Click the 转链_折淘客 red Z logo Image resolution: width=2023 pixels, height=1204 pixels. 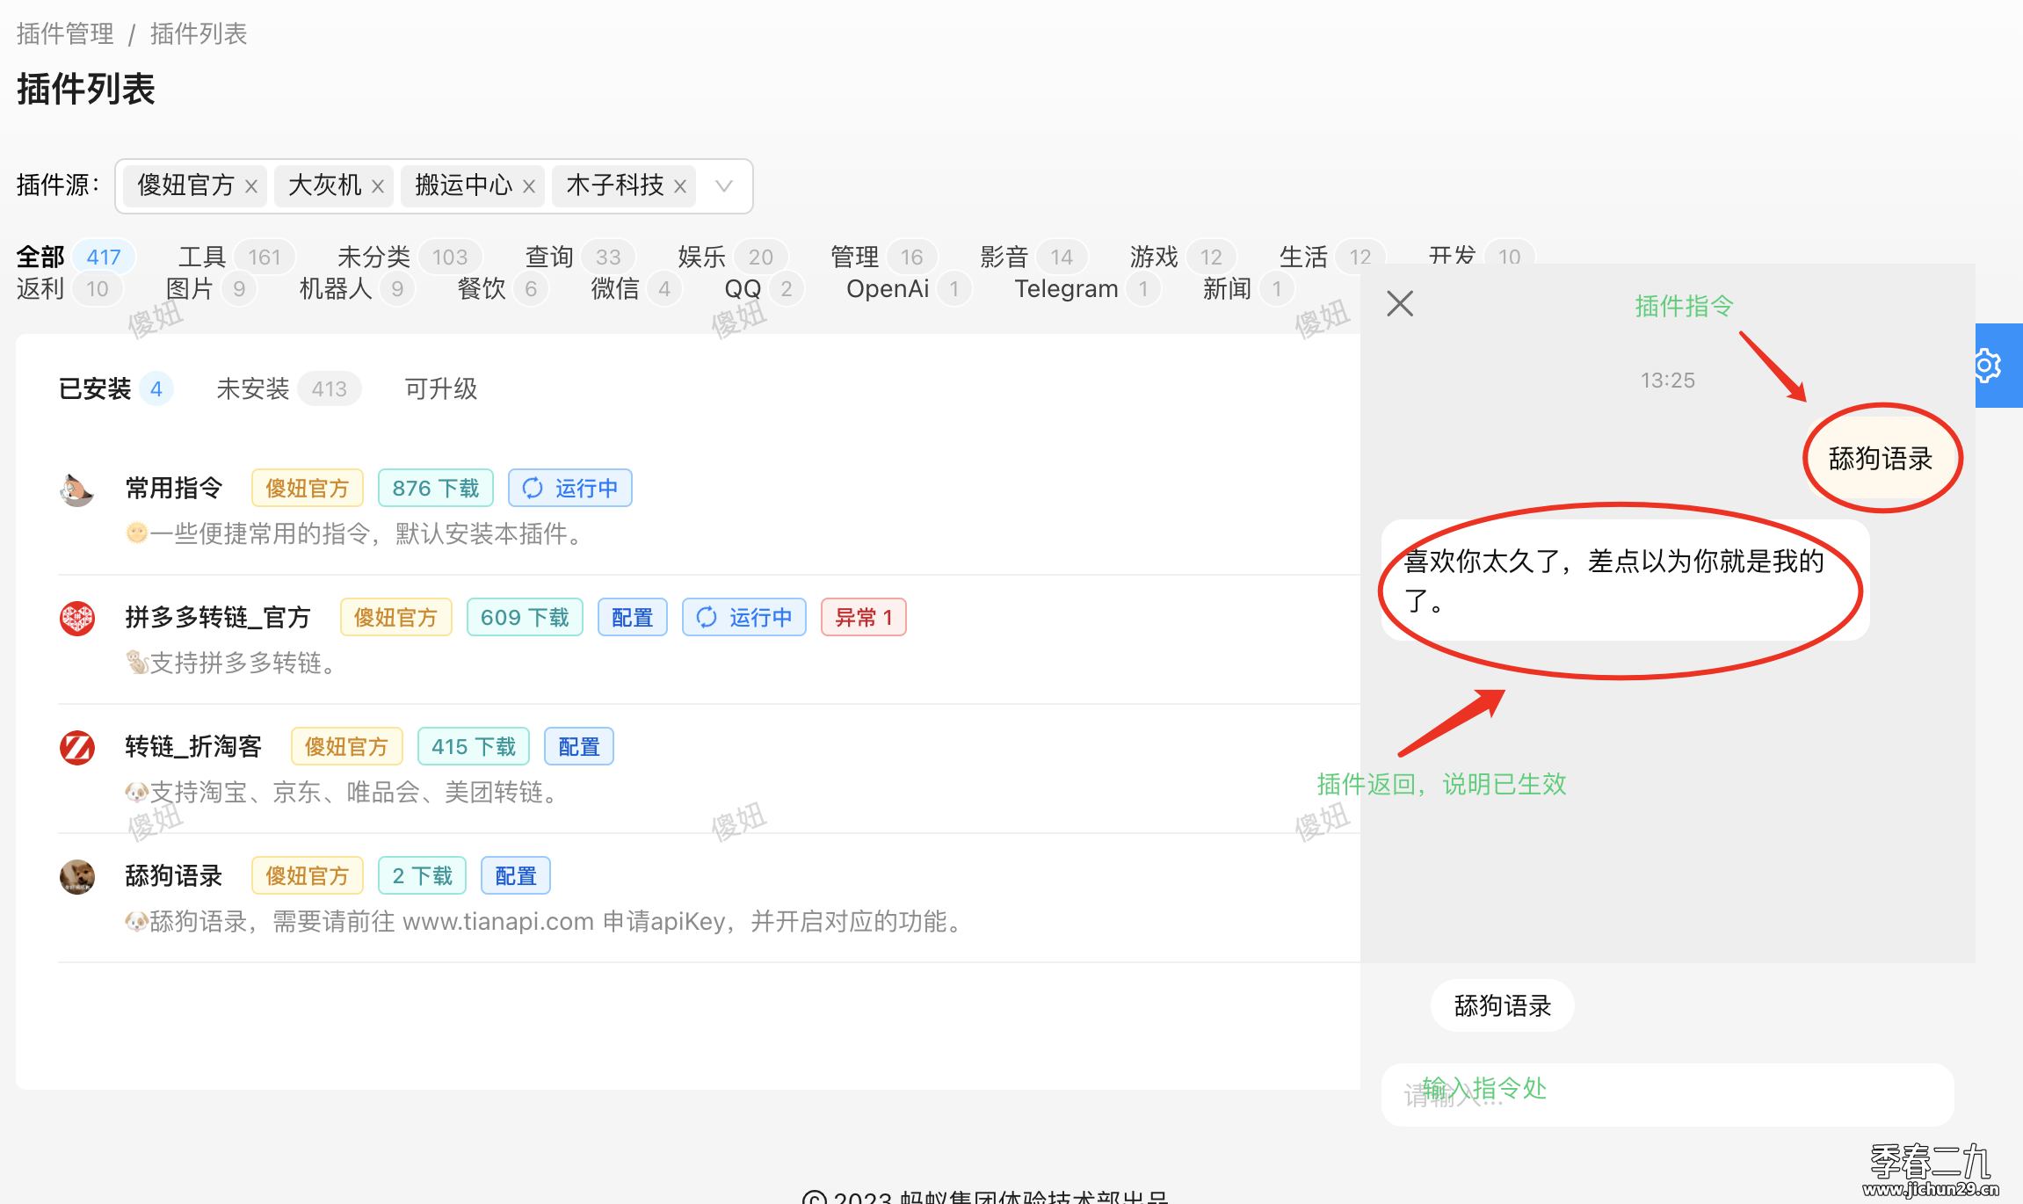[77, 747]
